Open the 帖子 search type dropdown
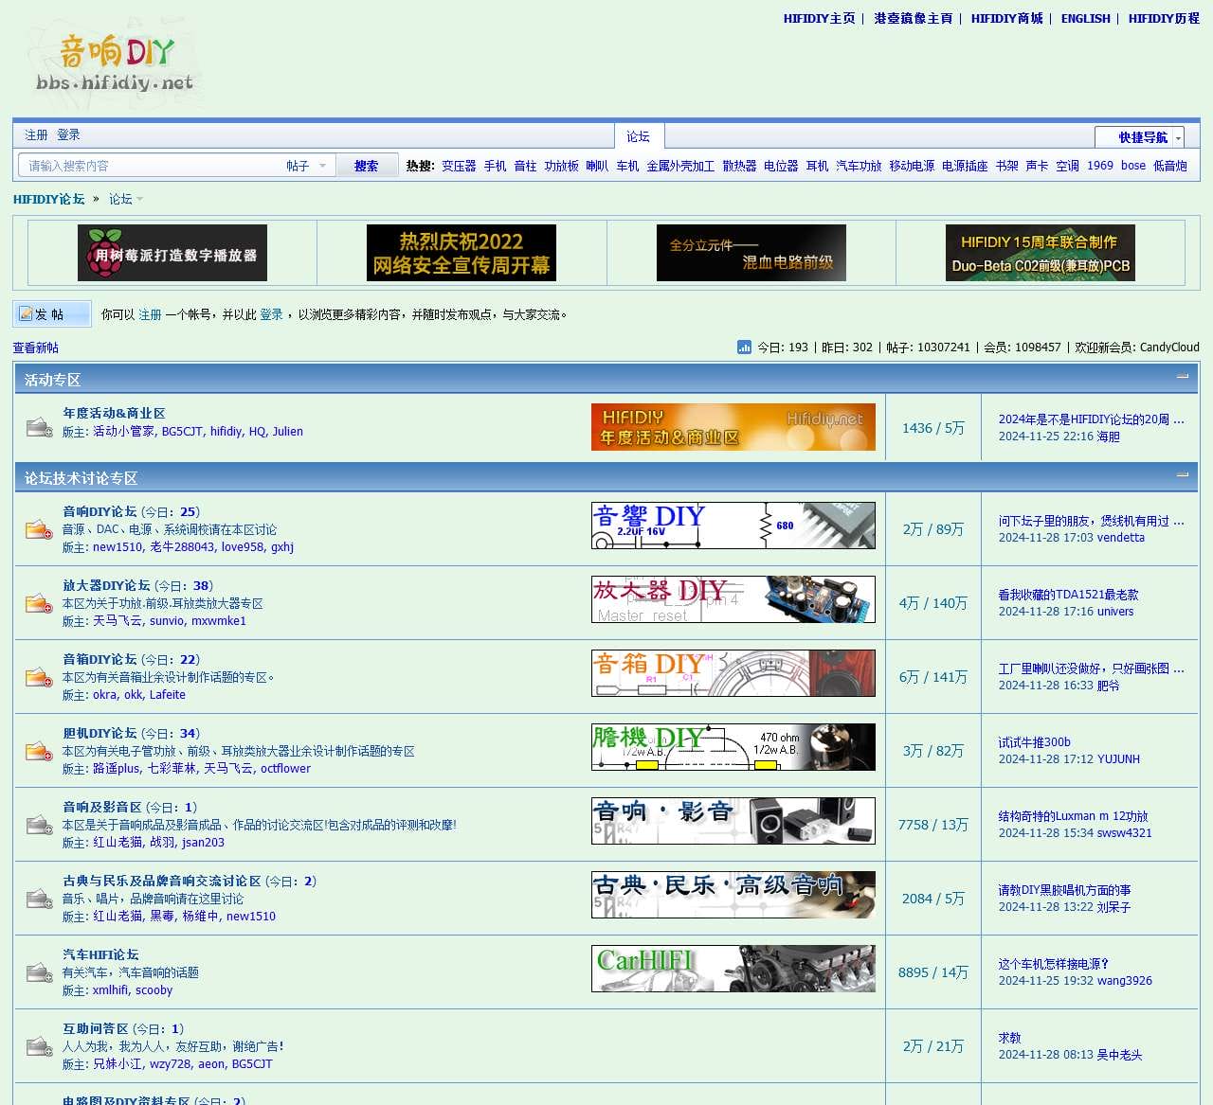This screenshot has height=1105, width=1213. tap(307, 166)
